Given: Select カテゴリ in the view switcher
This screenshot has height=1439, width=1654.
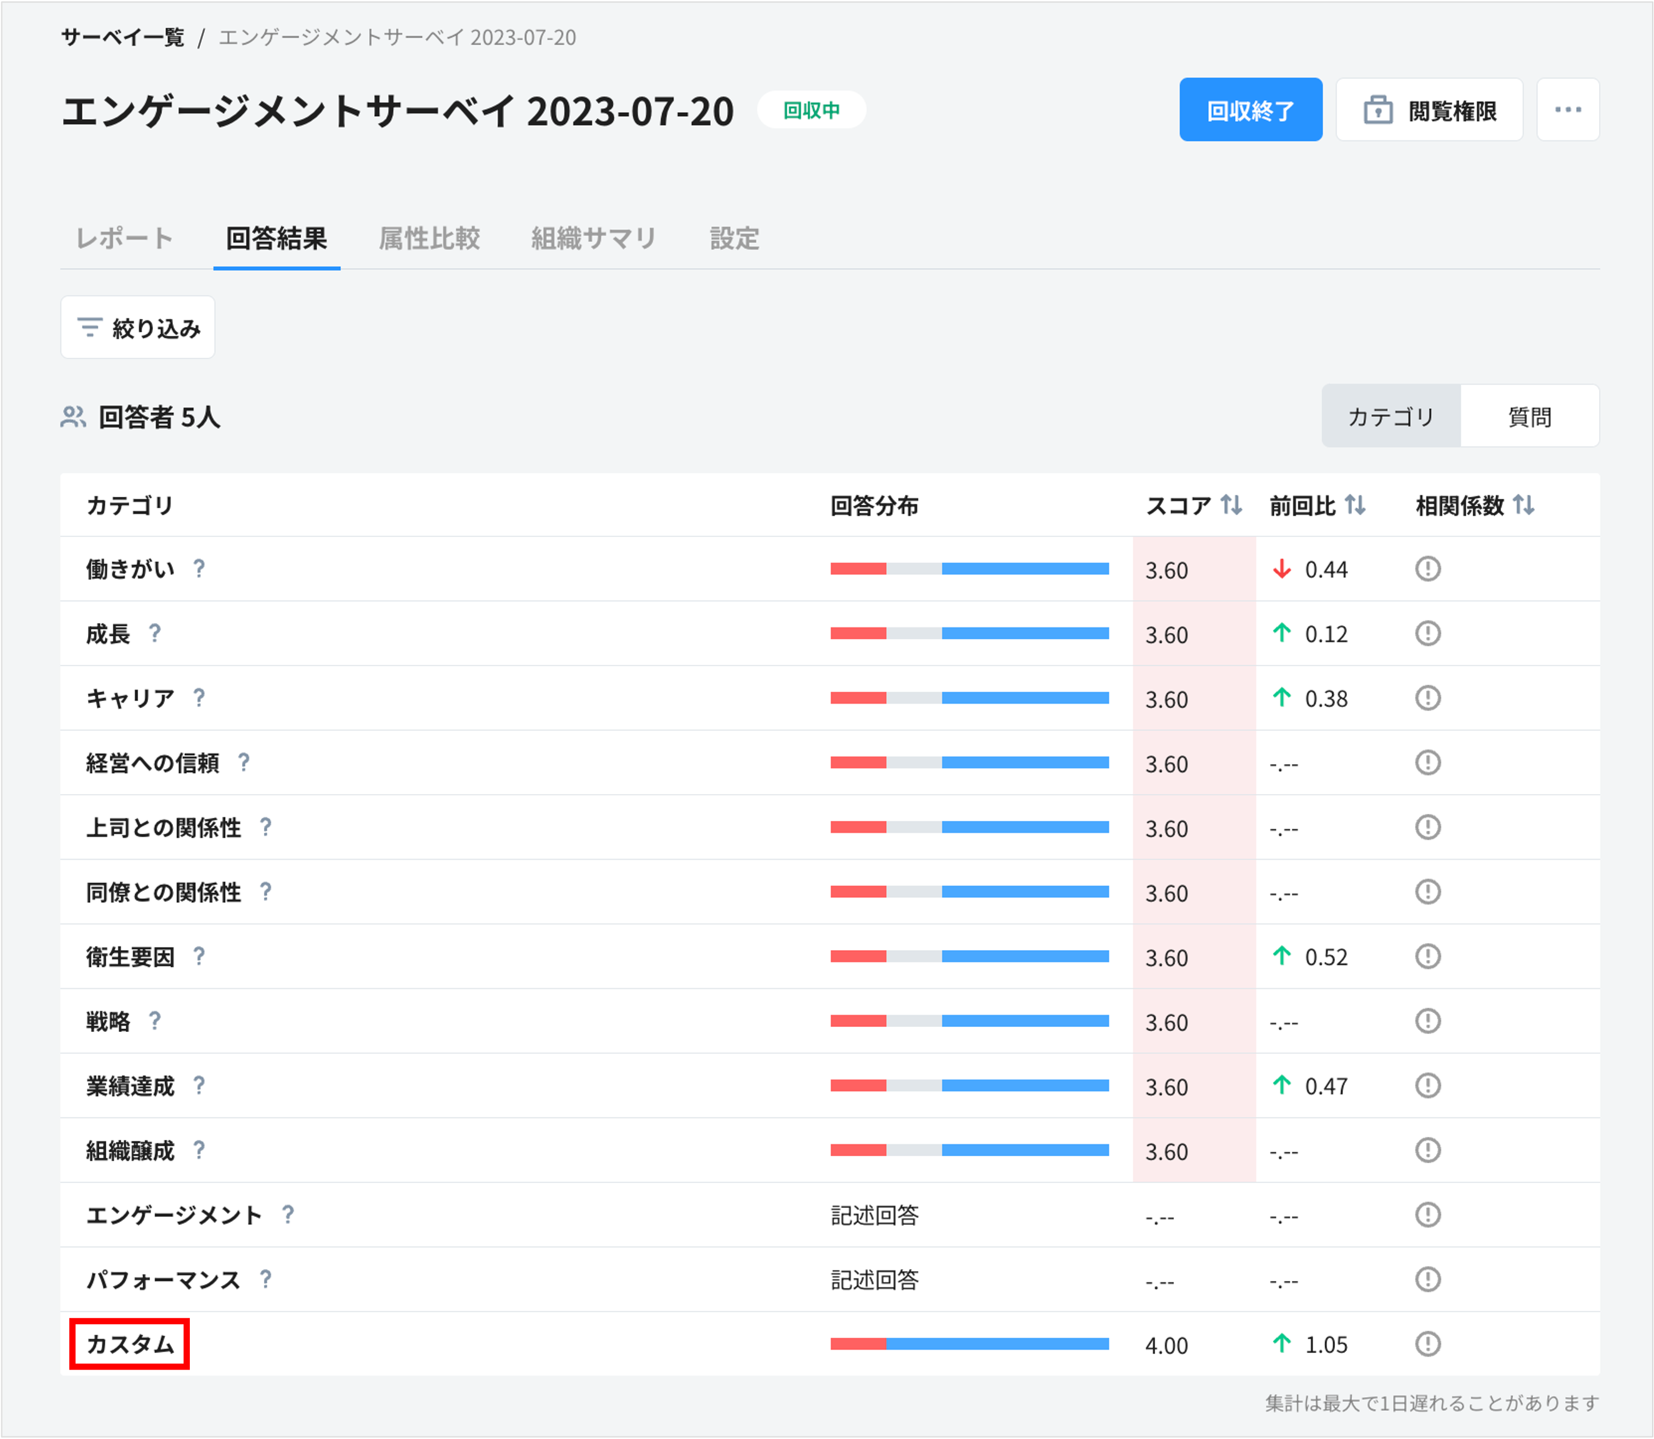Looking at the screenshot, I should click(1391, 416).
